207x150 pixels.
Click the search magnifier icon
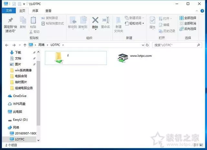click(x=198, y=45)
